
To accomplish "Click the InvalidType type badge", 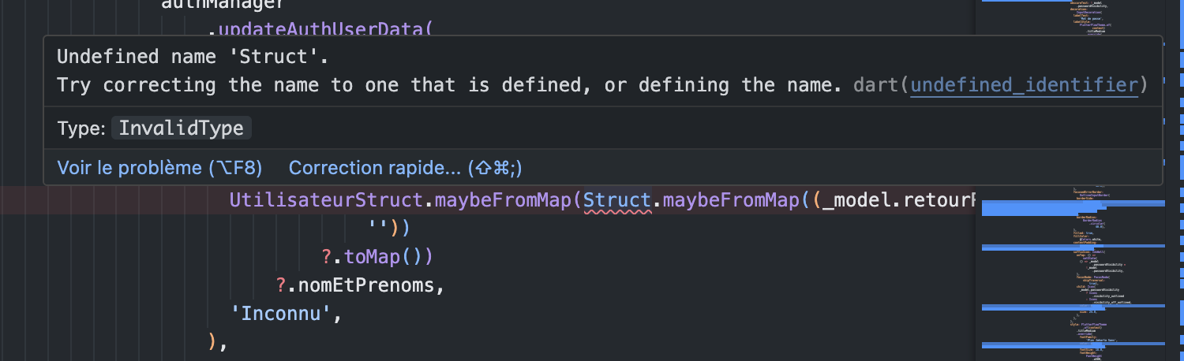I will (182, 128).
